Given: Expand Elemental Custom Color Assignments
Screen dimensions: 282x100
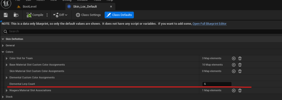Looking at the screenshot, I should point(7,77).
